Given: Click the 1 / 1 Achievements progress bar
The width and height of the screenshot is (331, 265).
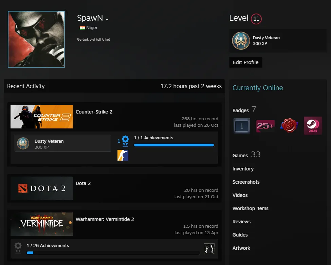Looking at the screenshot, I should (174, 145).
